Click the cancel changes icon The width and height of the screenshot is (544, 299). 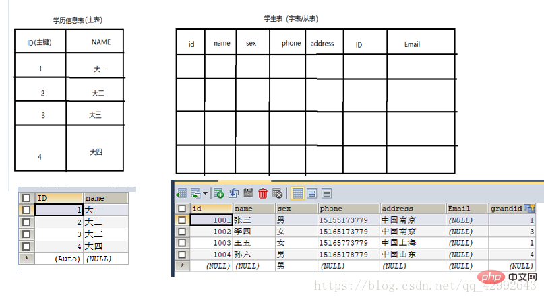click(278, 193)
